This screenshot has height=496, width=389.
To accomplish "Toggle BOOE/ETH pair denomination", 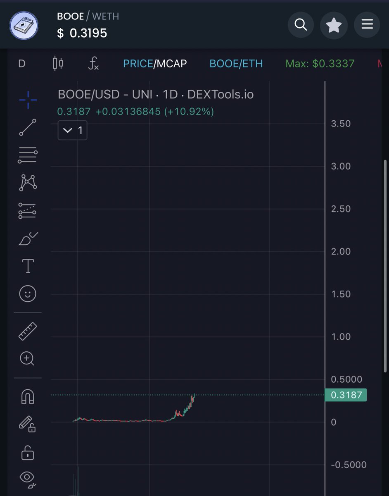I will click(236, 64).
